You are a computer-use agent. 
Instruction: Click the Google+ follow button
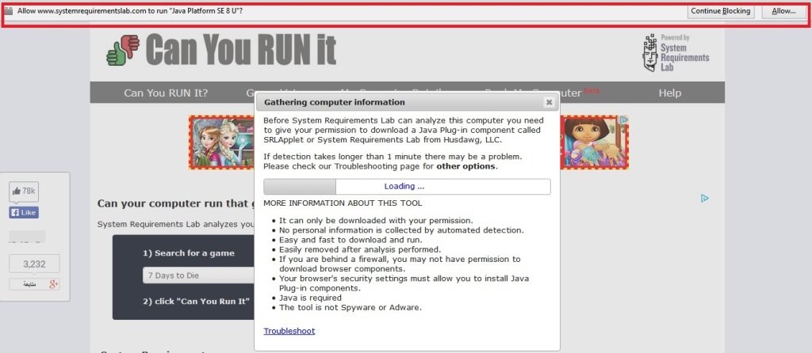[x=35, y=284]
